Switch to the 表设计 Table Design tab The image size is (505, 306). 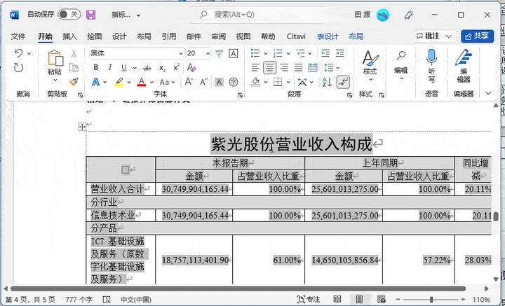point(328,36)
